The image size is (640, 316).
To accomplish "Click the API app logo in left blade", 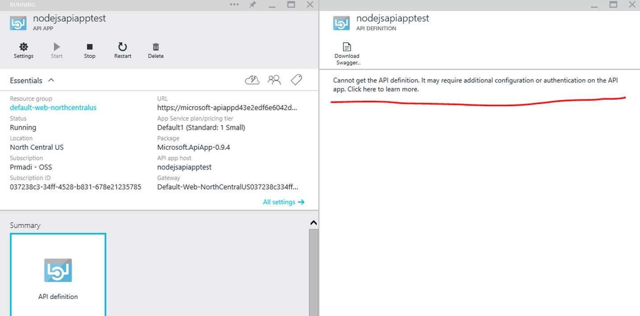I will [18, 23].
